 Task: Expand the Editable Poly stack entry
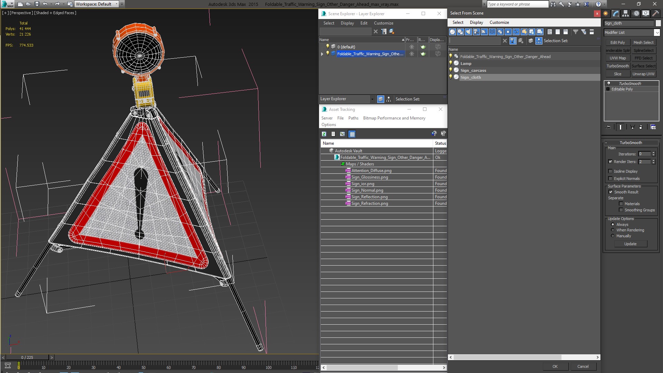(608, 89)
